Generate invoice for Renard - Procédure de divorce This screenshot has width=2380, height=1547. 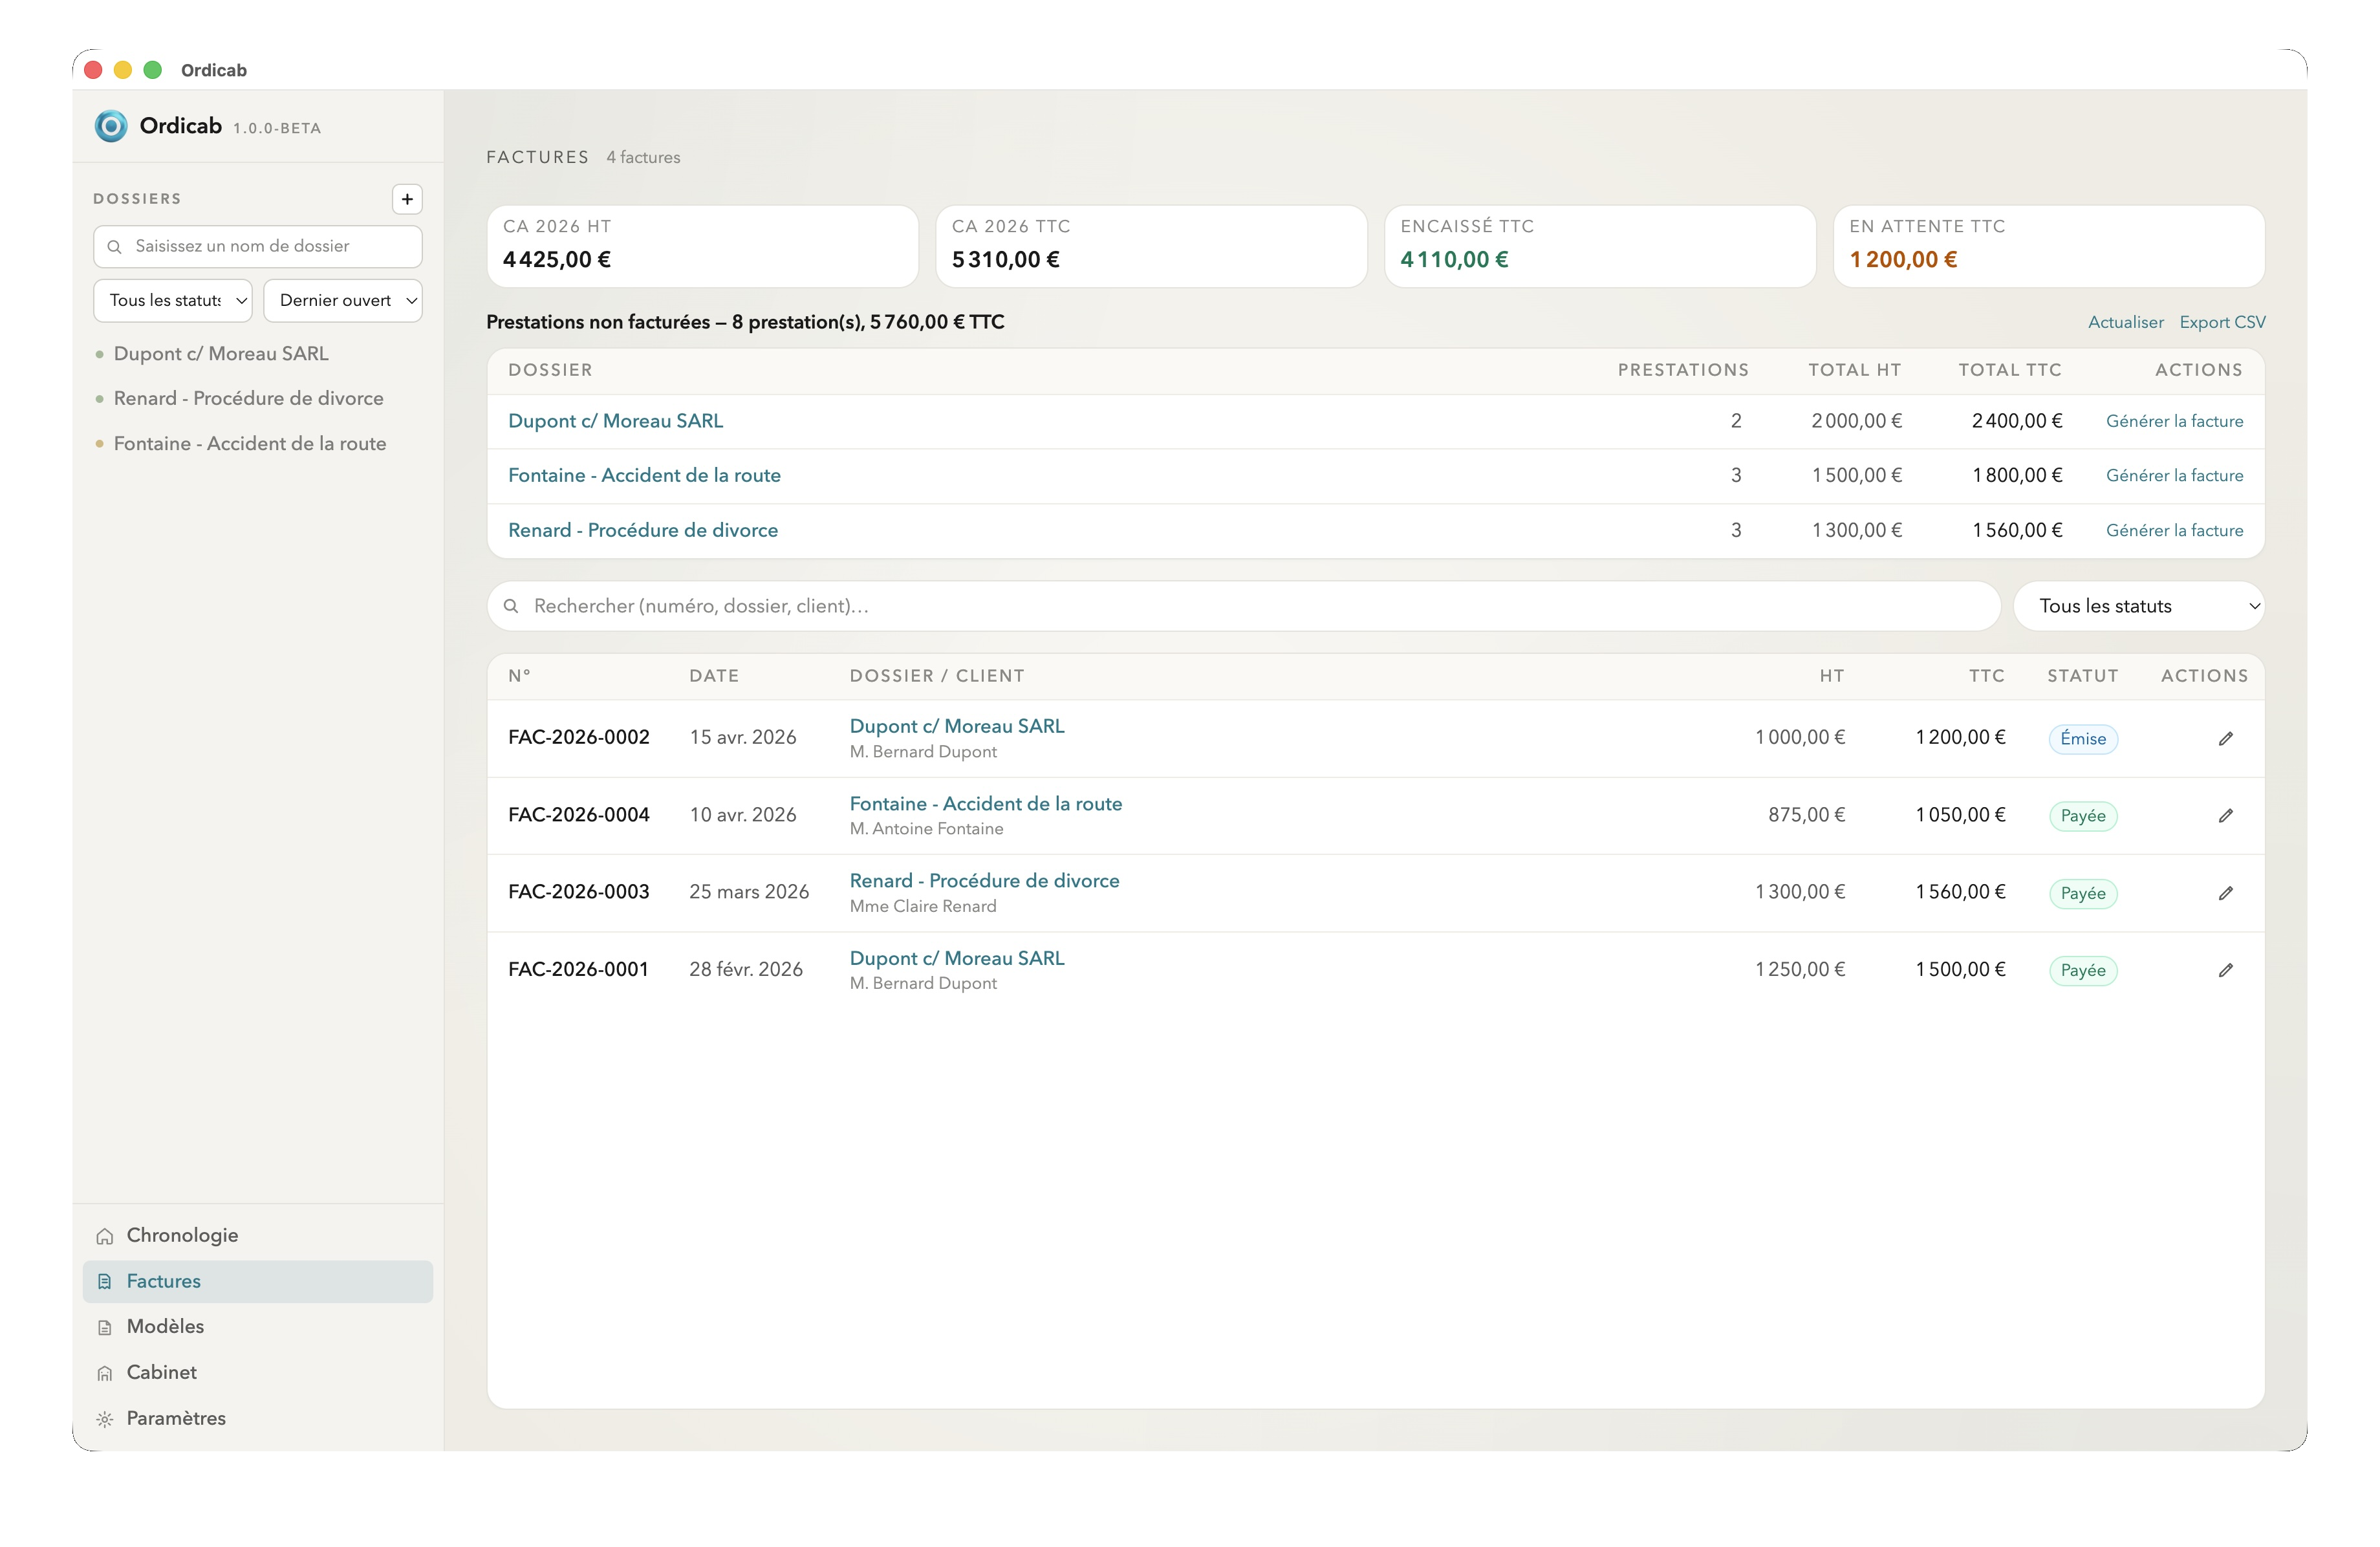2174,531
